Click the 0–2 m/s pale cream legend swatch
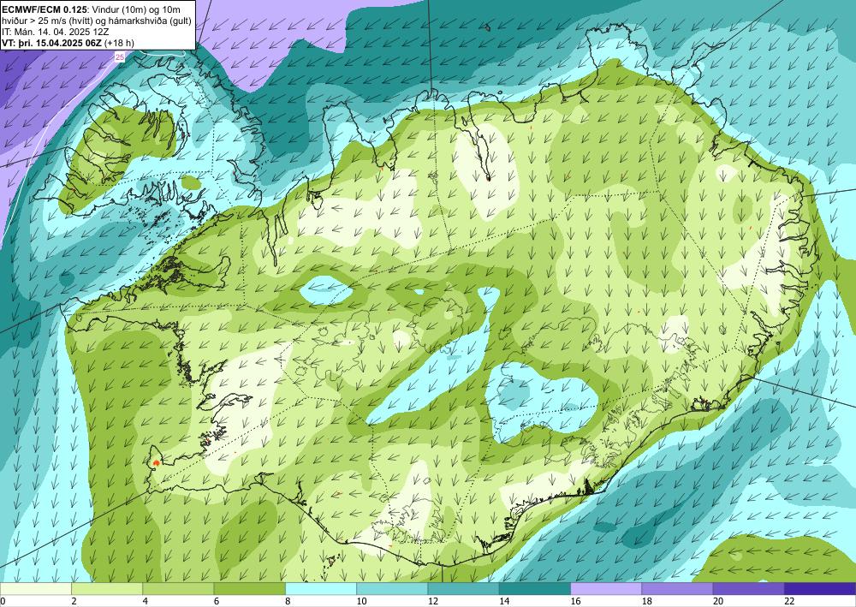 pyautogui.click(x=35, y=589)
